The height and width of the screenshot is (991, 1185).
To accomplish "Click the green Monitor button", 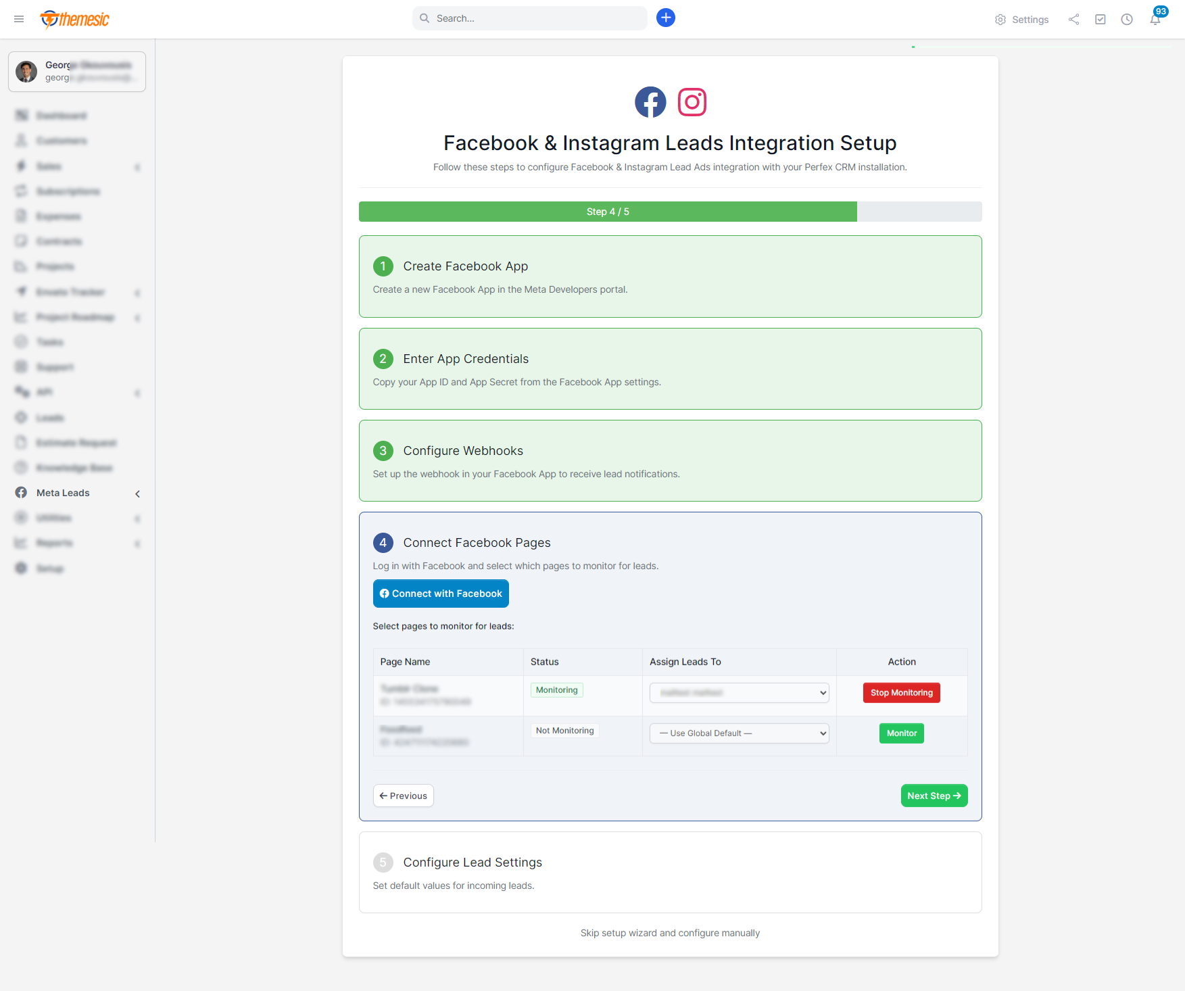I will [x=902, y=733].
